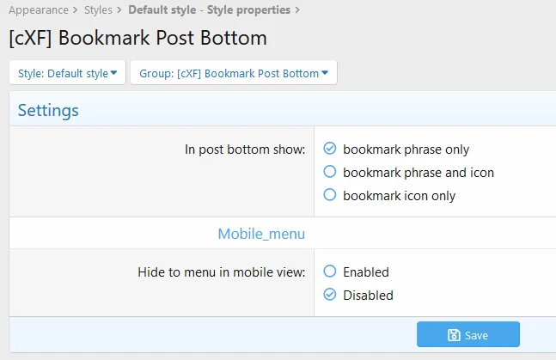The image size is (556, 360).
Task: Click the "Hide to menu in mobile view:" label
Action: click(221, 272)
